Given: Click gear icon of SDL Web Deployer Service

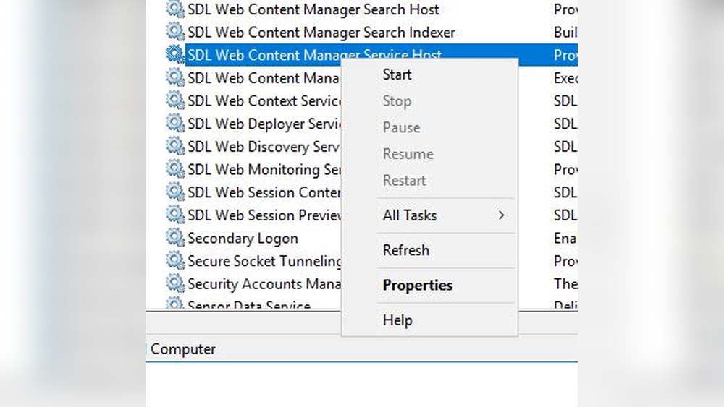Looking at the screenshot, I should [175, 123].
